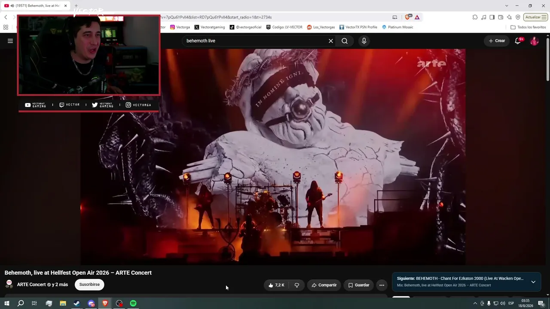The width and height of the screenshot is (550, 309).
Task: Click the Brave browser taskbar icon
Action: tap(105, 303)
